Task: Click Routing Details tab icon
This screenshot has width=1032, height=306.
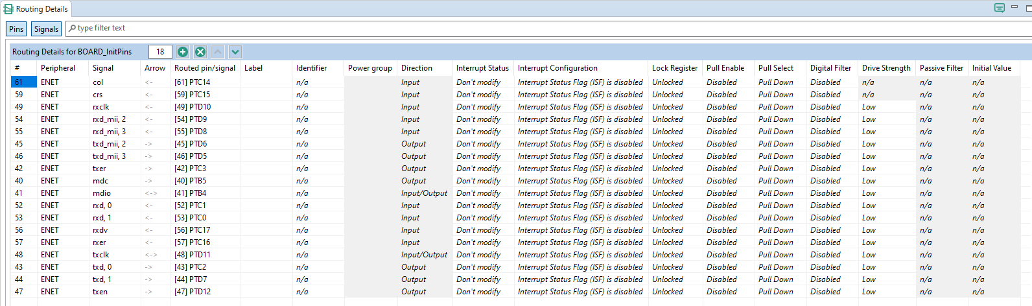Action: (x=8, y=9)
